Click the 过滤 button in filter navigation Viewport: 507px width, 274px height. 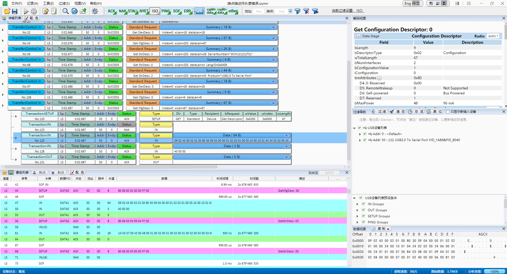[x=379, y=112]
